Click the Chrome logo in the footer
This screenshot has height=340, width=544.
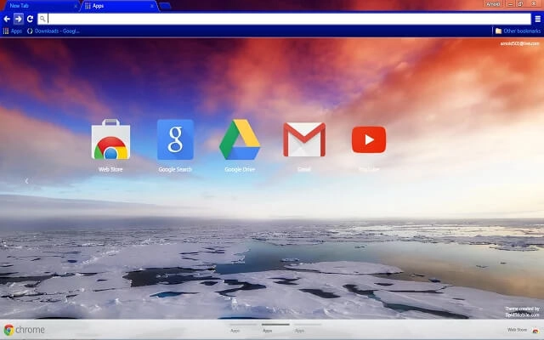tap(25, 330)
